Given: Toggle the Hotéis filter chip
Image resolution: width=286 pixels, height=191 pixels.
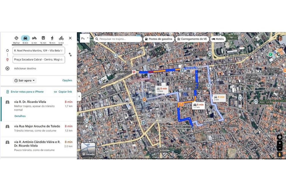Looking at the screenshot, I should click(x=218, y=39).
